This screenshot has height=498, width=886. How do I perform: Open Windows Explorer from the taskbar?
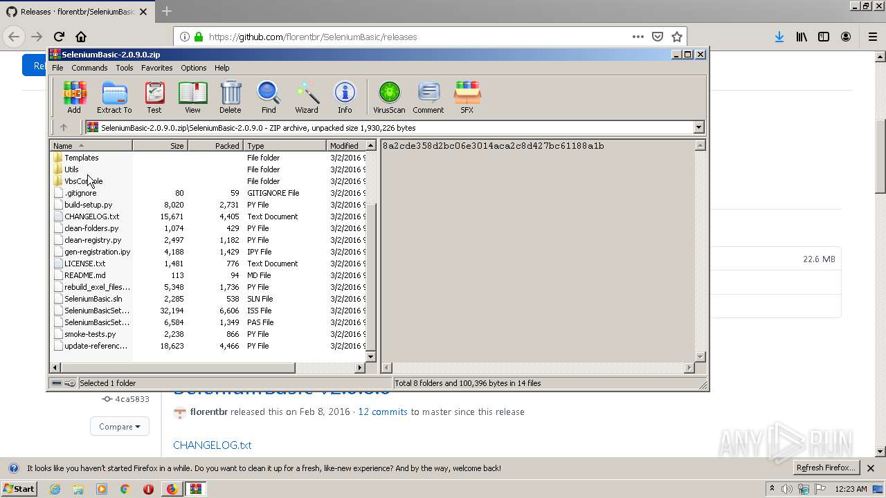78,489
